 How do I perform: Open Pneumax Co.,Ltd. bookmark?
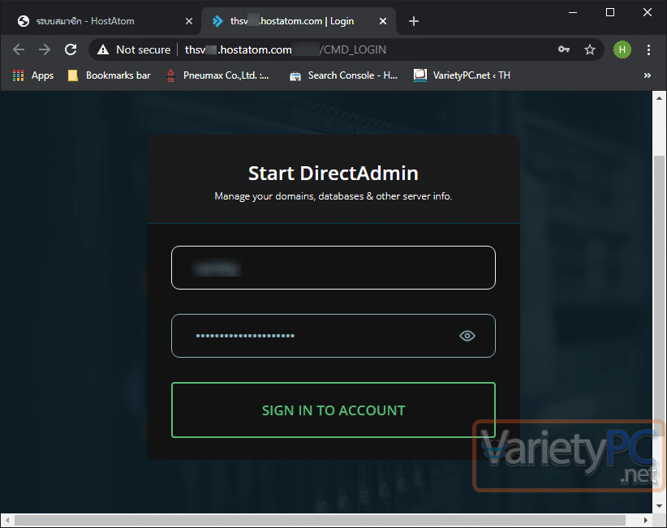(x=217, y=75)
